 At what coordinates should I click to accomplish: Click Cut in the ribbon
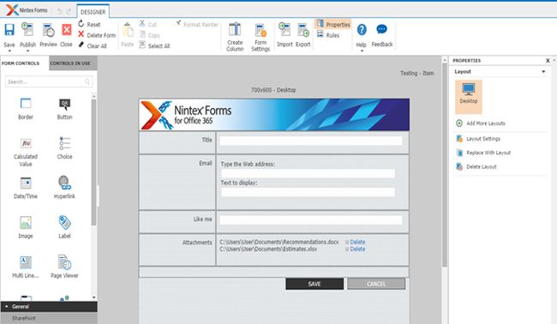(x=147, y=24)
